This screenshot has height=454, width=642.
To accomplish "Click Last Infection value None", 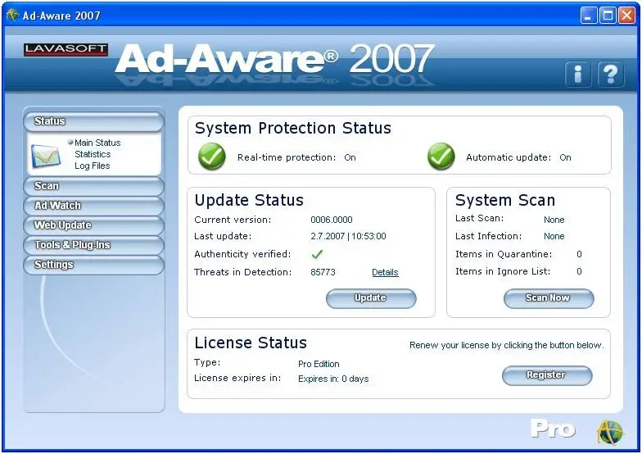I will pos(554,236).
